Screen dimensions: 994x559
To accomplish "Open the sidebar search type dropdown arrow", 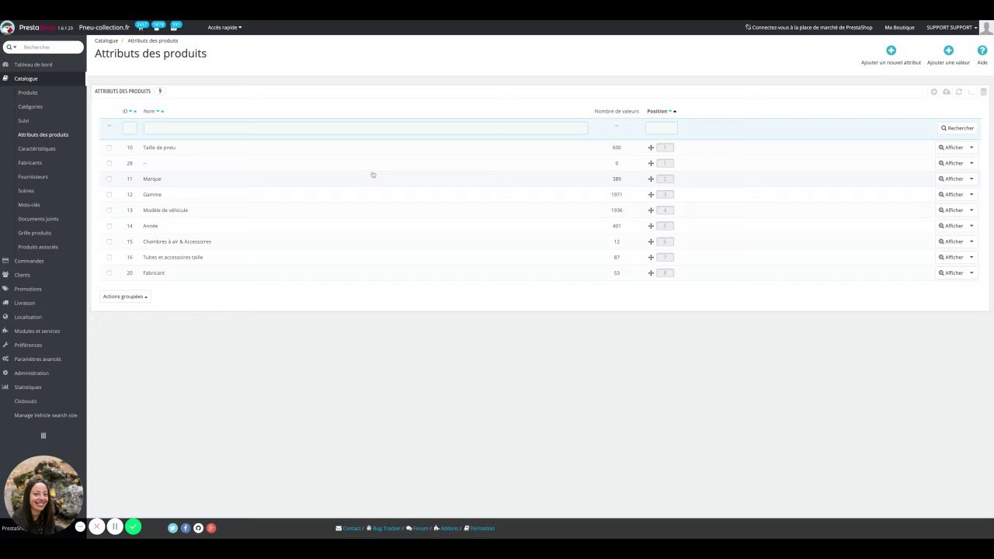I will 12,47.
